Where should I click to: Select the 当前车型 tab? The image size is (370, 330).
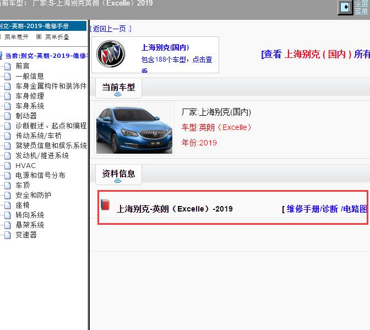pos(118,88)
